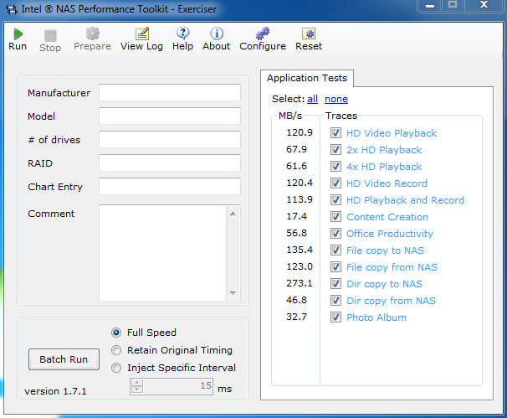Click the select "all" link

(x=312, y=99)
